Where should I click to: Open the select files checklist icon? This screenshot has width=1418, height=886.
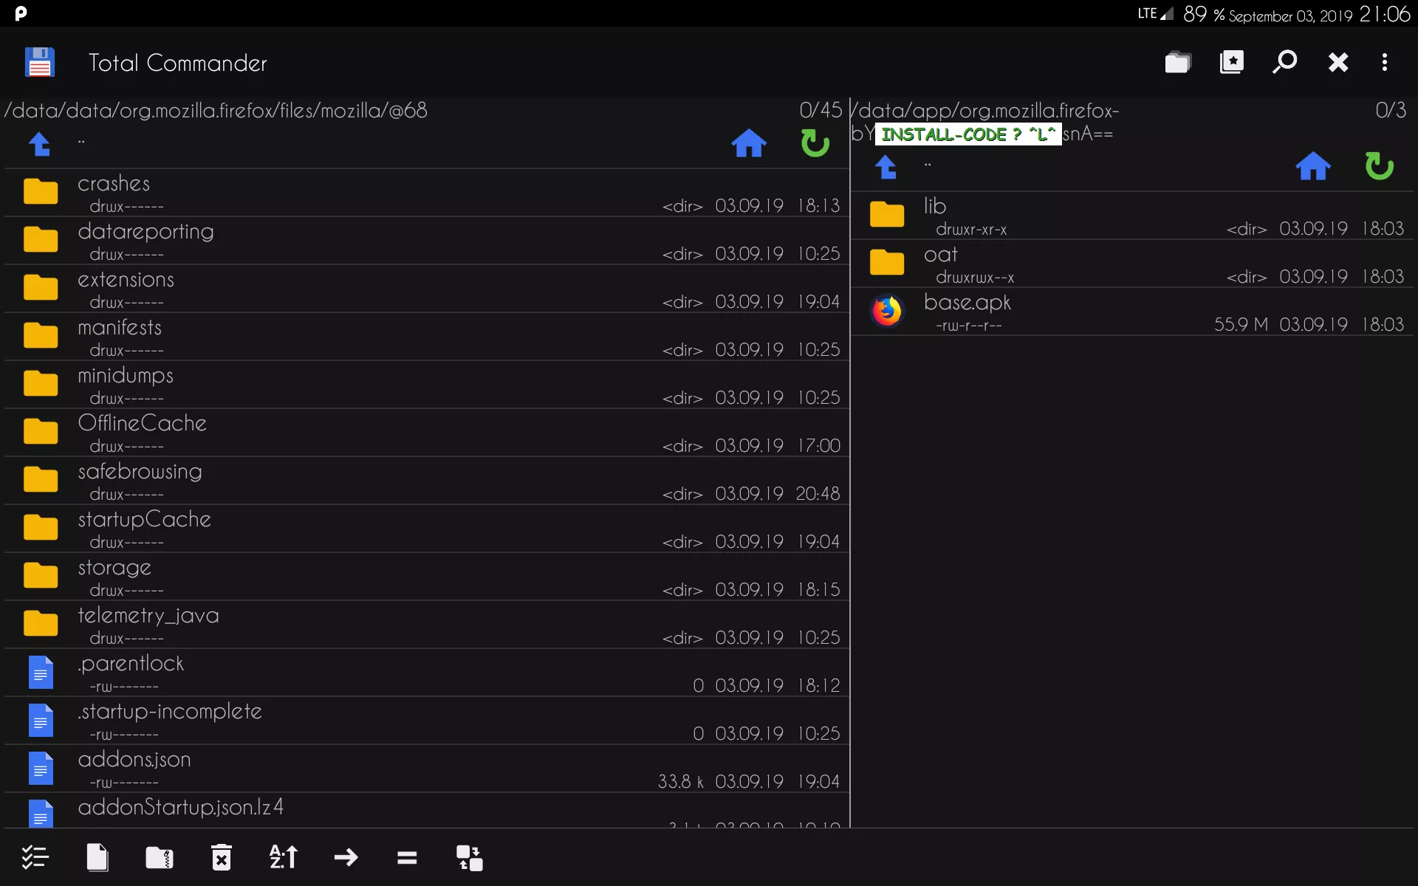click(x=35, y=857)
